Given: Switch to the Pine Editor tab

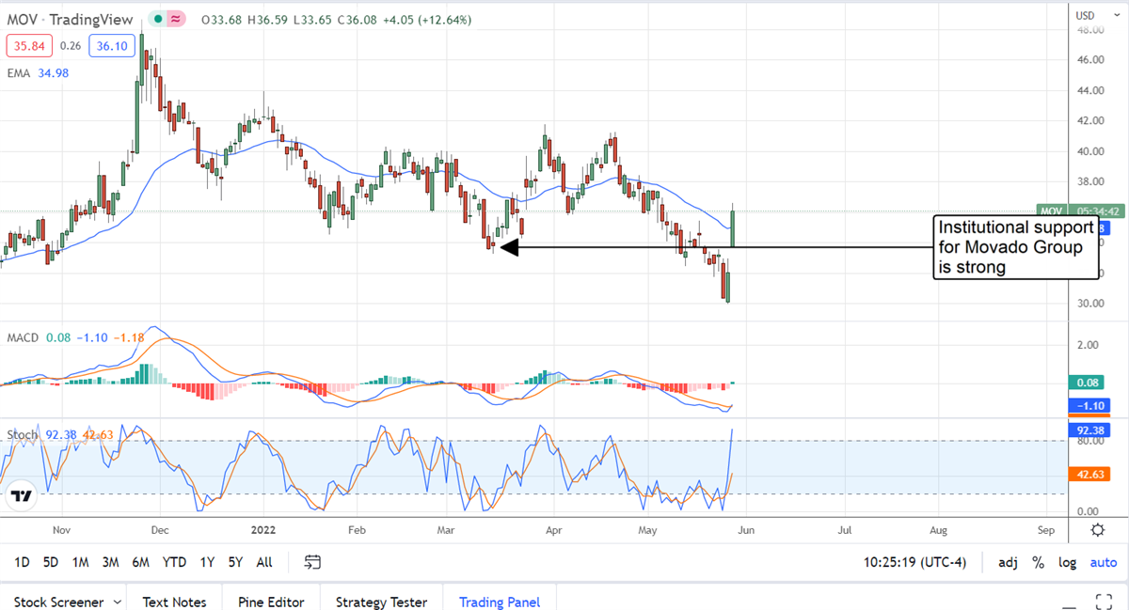Looking at the screenshot, I should 269,602.
